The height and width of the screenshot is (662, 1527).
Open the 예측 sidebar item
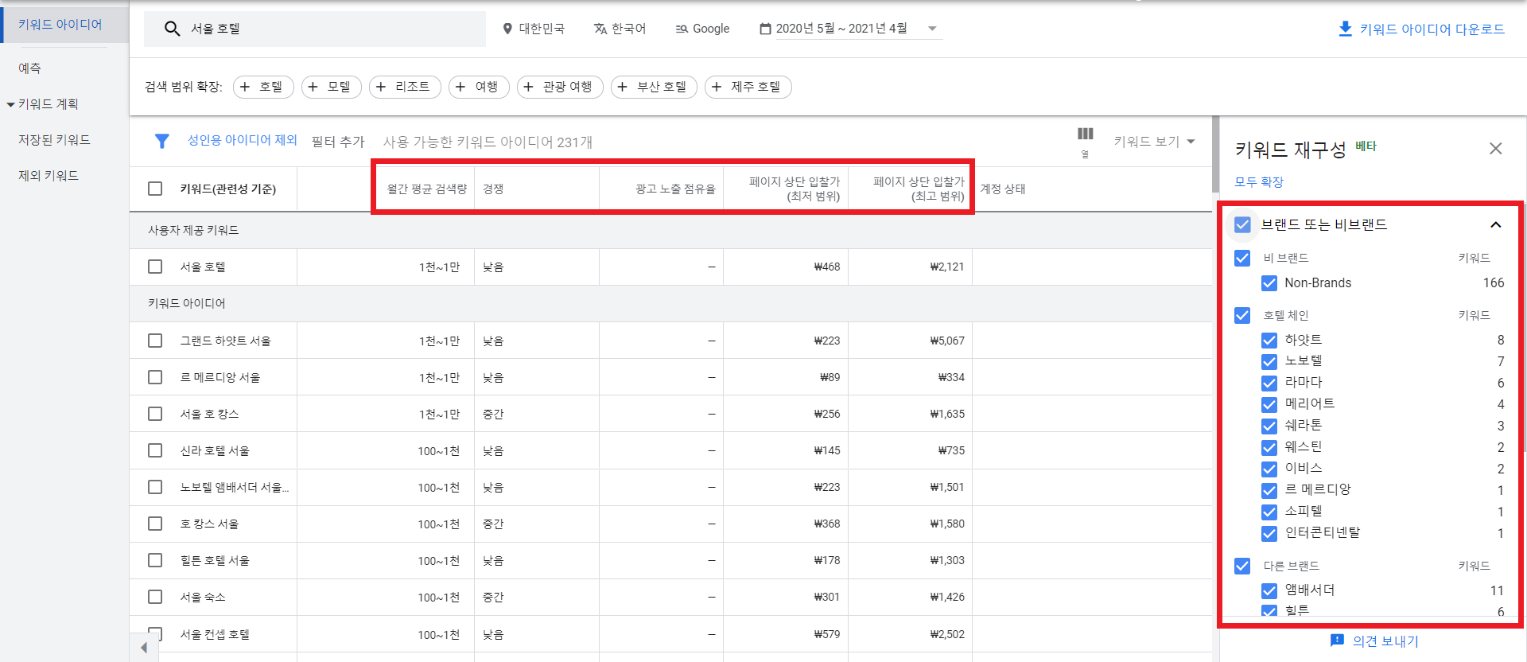(x=30, y=68)
